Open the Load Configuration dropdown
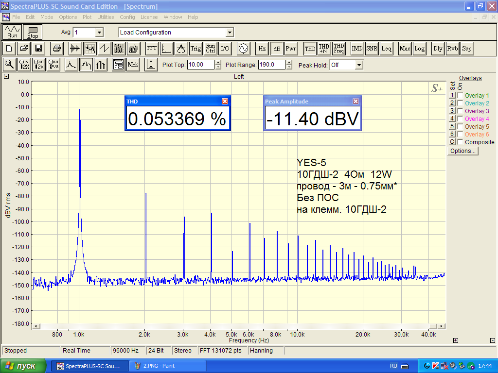498x373 pixels. [230, 33]
